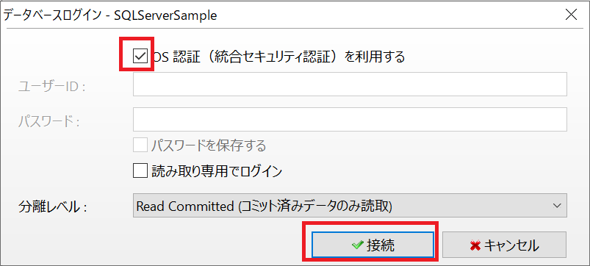This screenshot has width=590, height=266.
Task: Click the OS 認証（統合セキュリティ認証）を利用する label
Action: (278, 57)
